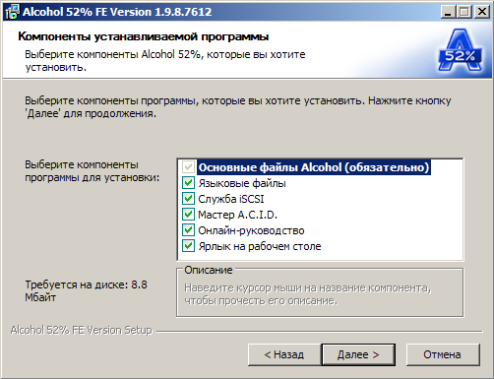This screenshot has width=494, height=379.
Task: Continue with the 'Далее >' button
Action: tap(358, 354)
